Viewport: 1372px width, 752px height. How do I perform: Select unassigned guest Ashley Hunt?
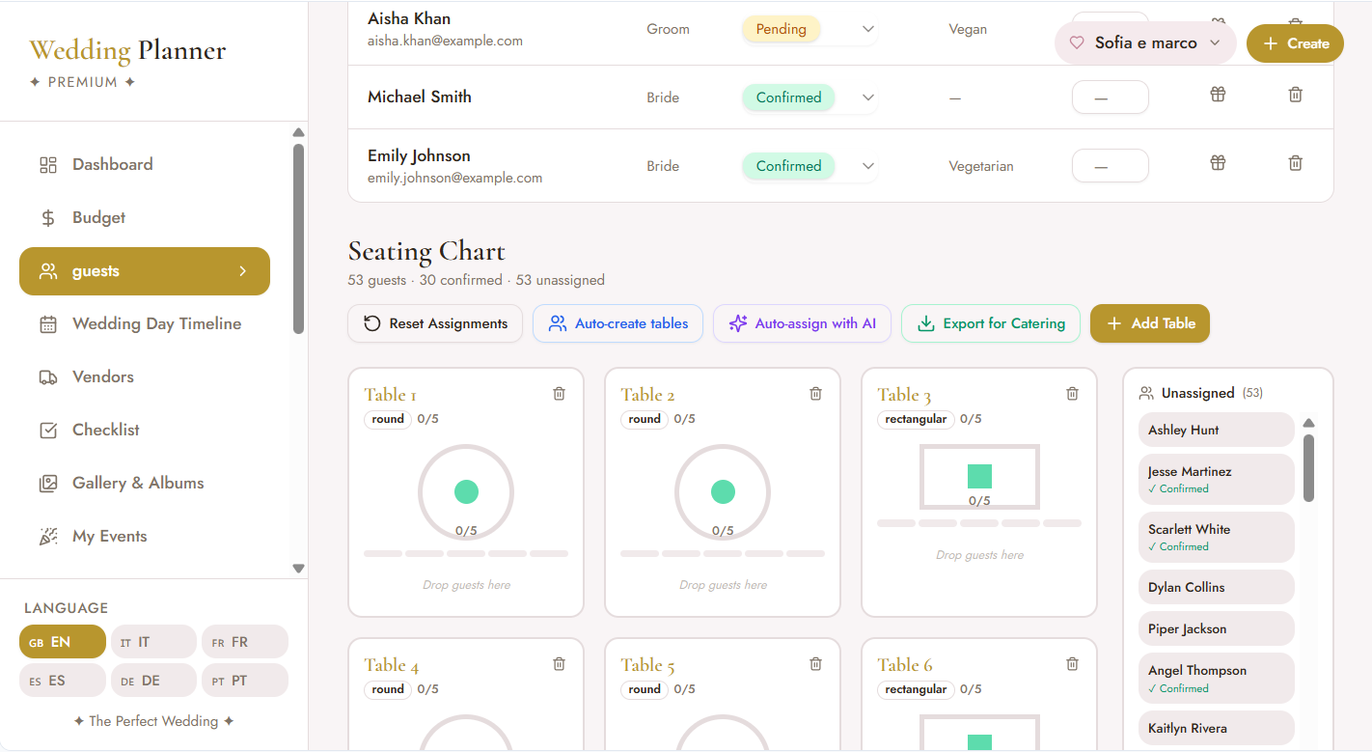(x=1216, y=430)
